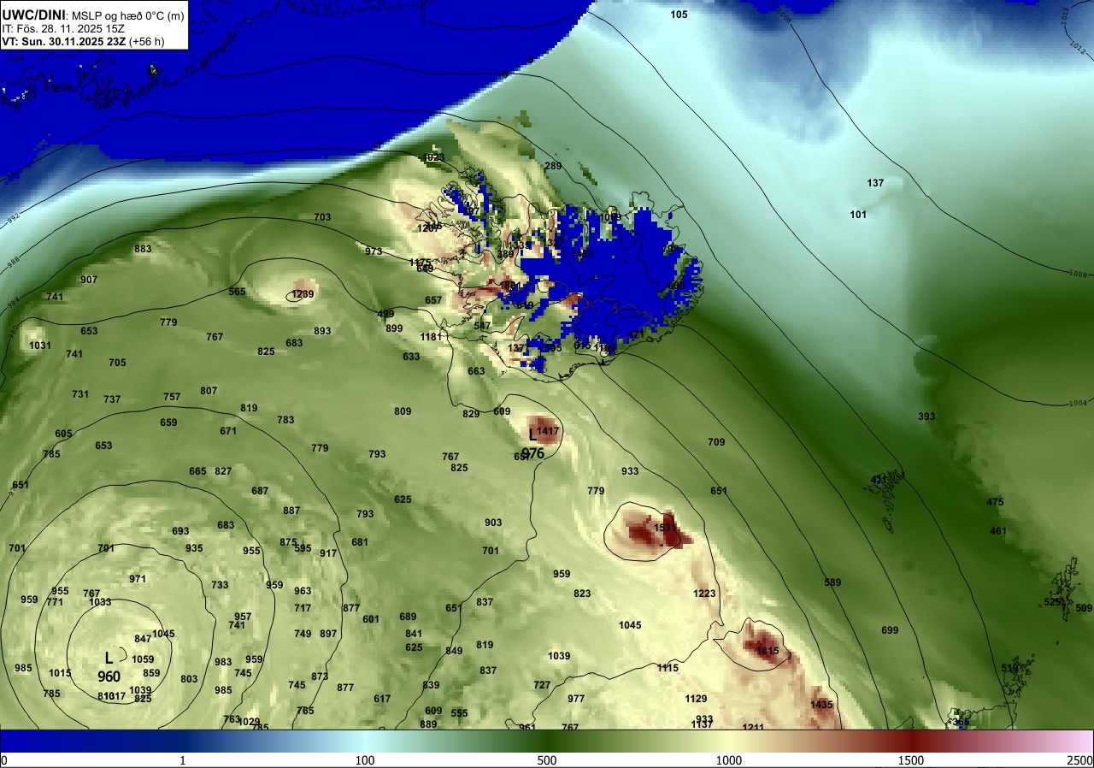This screenshot has width=1094, height=768.
Task: Click the colorbar label 2500
Action: point(1080,760)
